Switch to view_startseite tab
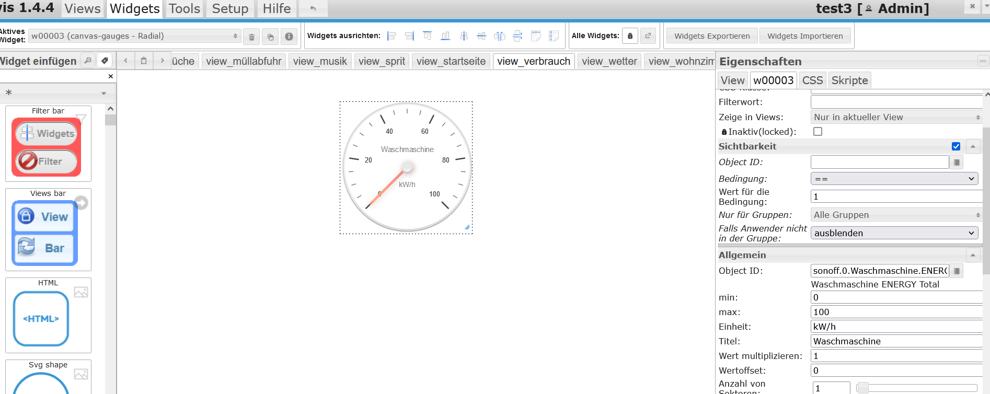The width and height of the screenshot is (990, 394). (x=451, y=61)
